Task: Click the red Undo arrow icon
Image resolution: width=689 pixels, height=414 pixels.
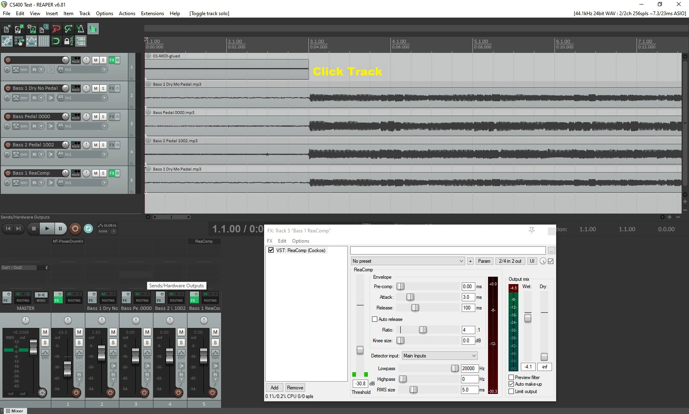Action: point(56,29)
